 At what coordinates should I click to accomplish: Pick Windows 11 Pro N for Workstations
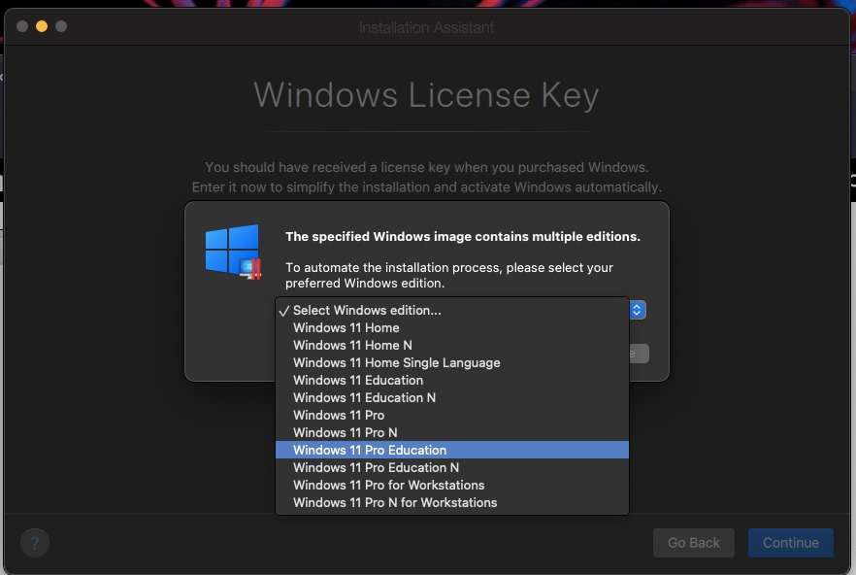[452, 503]
